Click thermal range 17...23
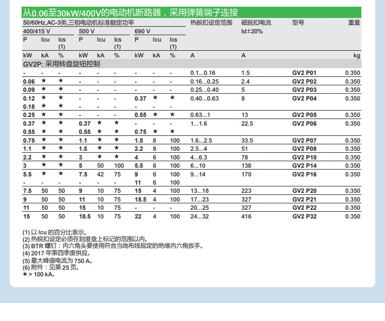 199,199
